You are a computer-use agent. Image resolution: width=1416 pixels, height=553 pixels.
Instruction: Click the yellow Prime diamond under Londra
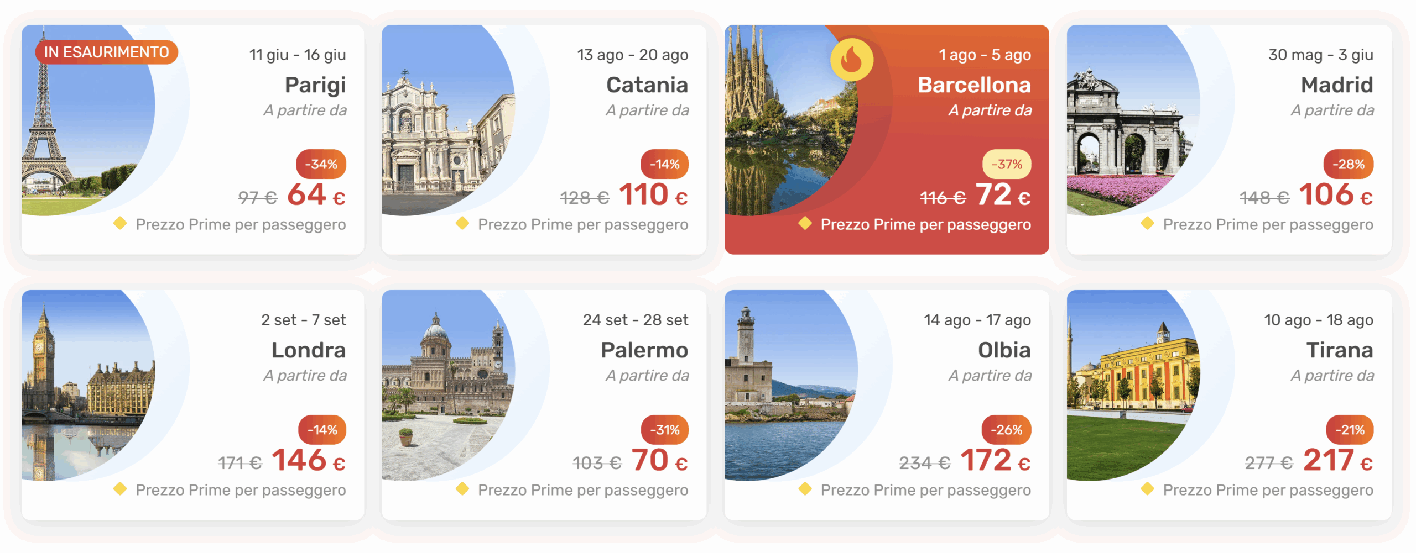(120, 489)
